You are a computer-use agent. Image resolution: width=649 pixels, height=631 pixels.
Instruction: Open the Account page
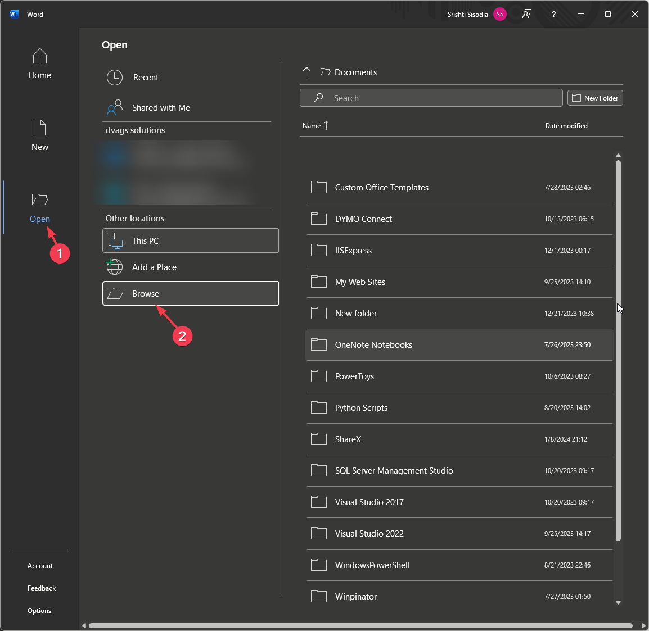pos(40,566)
